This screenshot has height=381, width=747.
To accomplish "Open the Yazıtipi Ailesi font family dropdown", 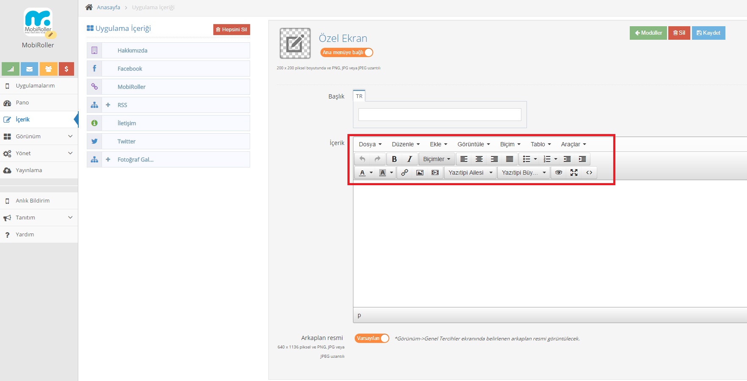I will click(470, 173).
